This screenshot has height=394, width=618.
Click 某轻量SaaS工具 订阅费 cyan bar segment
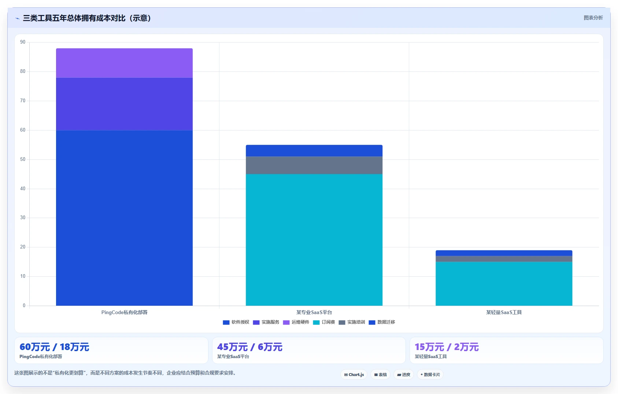pyautogui.click(x=504, y=284)
